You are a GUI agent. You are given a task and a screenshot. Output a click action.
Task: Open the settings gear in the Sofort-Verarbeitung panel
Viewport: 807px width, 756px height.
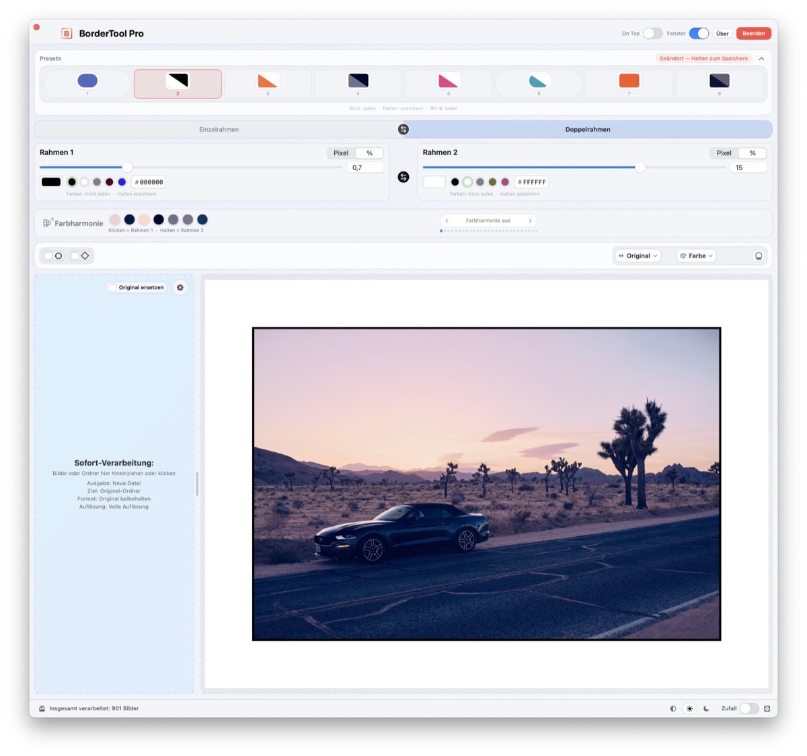click(180, 287)
